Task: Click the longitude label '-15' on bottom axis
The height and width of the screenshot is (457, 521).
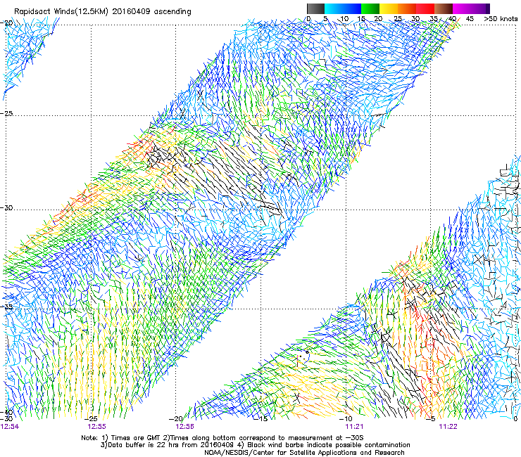Action: [x=260, y=419]
